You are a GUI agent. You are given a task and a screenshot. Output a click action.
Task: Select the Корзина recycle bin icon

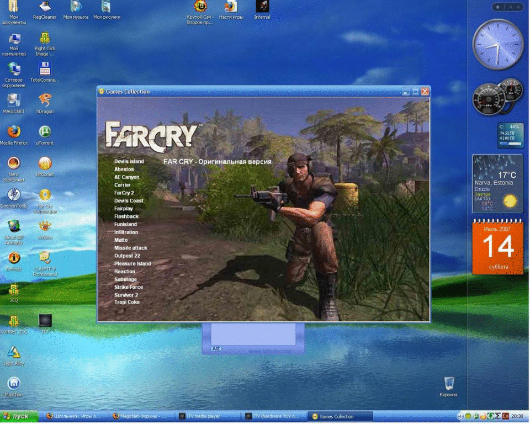pos(448,388)
